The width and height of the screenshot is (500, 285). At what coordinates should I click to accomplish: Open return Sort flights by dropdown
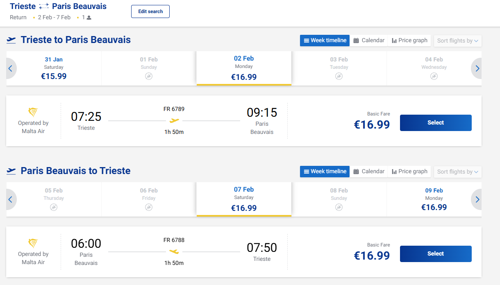[457, 172]
